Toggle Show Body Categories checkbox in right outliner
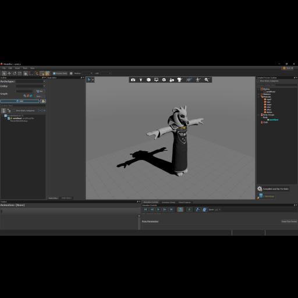Image resolution: width=298 pixels, height=298 pixels. pos(258,81)
